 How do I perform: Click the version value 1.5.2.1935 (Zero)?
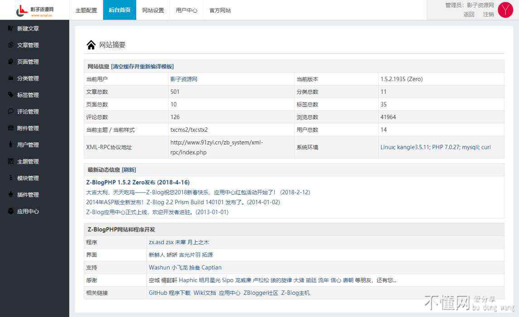(401, 79)
